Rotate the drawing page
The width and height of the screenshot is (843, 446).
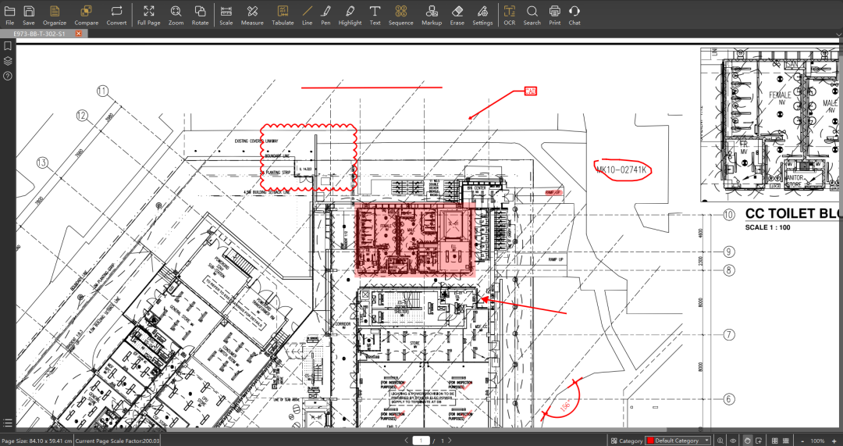tap(200, 15)
